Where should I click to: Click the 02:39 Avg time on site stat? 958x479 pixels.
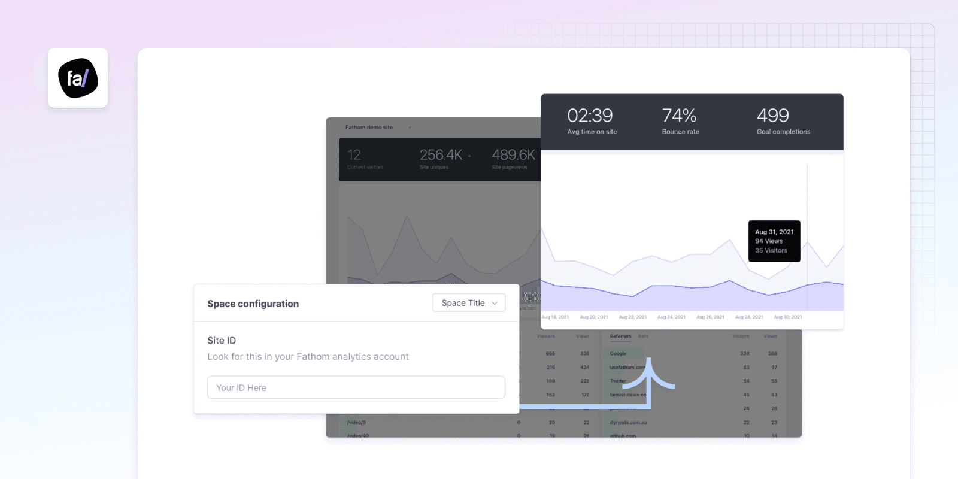592,121
